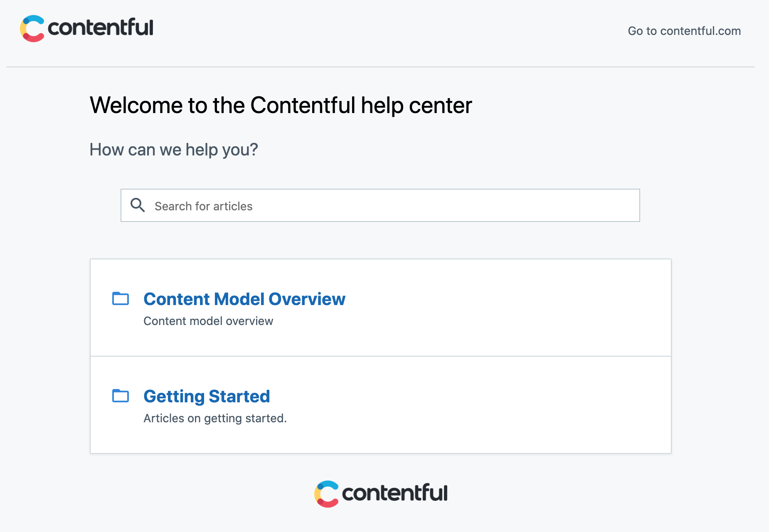Click the 'How can we help you?' subheading
The image size is (769, 532).
click(174, 150)
